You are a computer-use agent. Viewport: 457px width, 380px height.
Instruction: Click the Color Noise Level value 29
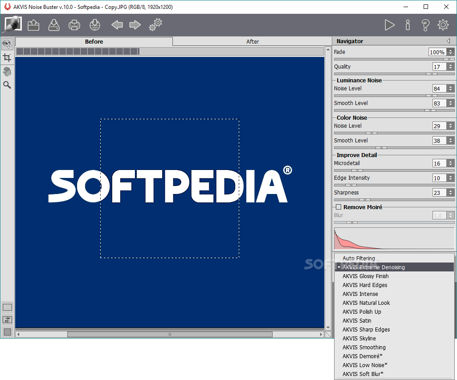440,126
